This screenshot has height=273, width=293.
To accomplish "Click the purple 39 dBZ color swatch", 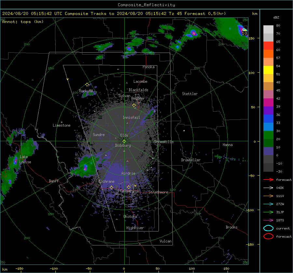I will coord(268,110).
